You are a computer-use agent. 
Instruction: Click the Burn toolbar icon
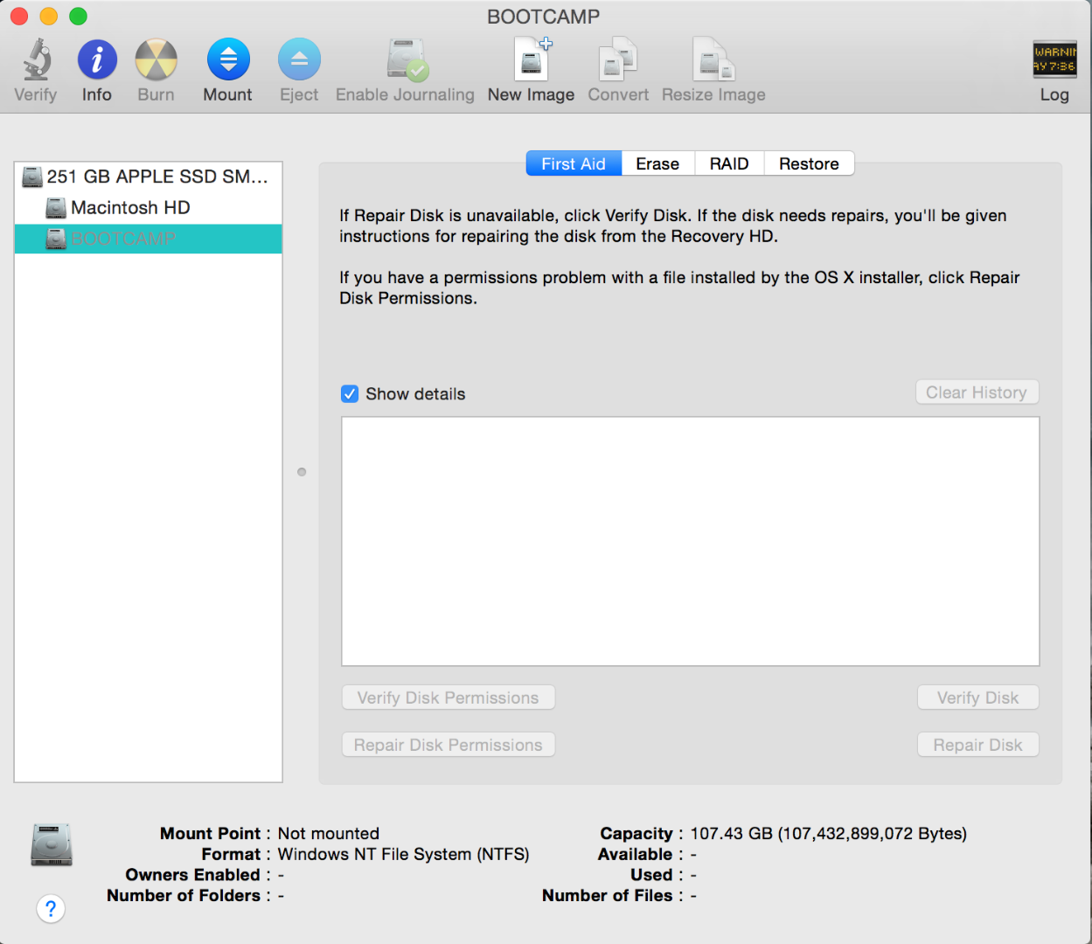pyautogui.click(x=156, y=59)
